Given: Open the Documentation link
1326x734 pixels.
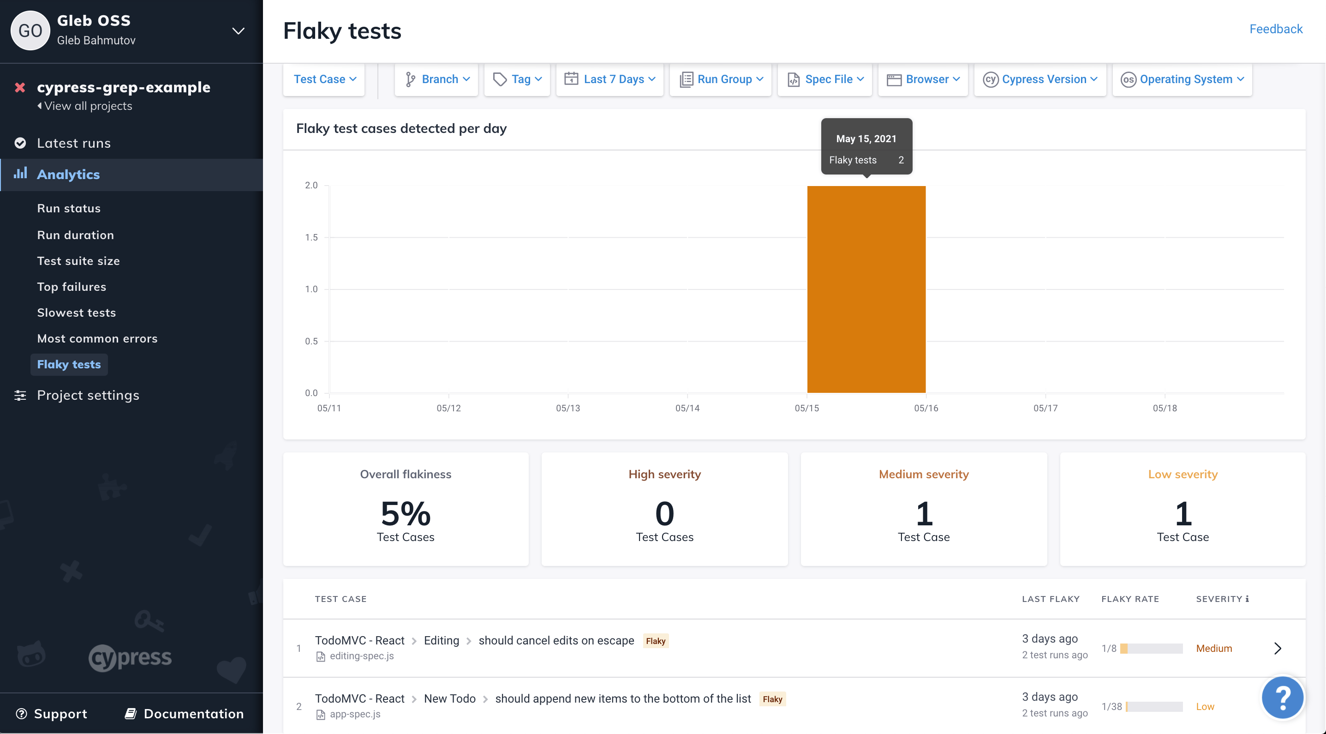Looking at the screenshot, I should click(x=193, y=713).
